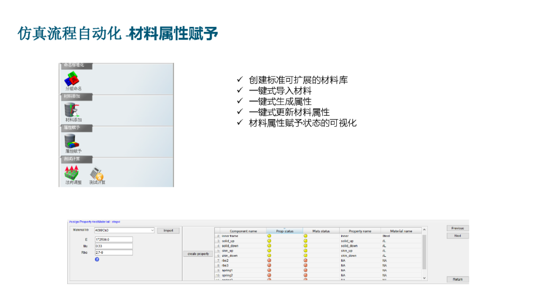Launch the 材料添加 material add tool
The width and height of the screenshot is (538, 302).
pyautogui.click(x=73, y=112)
